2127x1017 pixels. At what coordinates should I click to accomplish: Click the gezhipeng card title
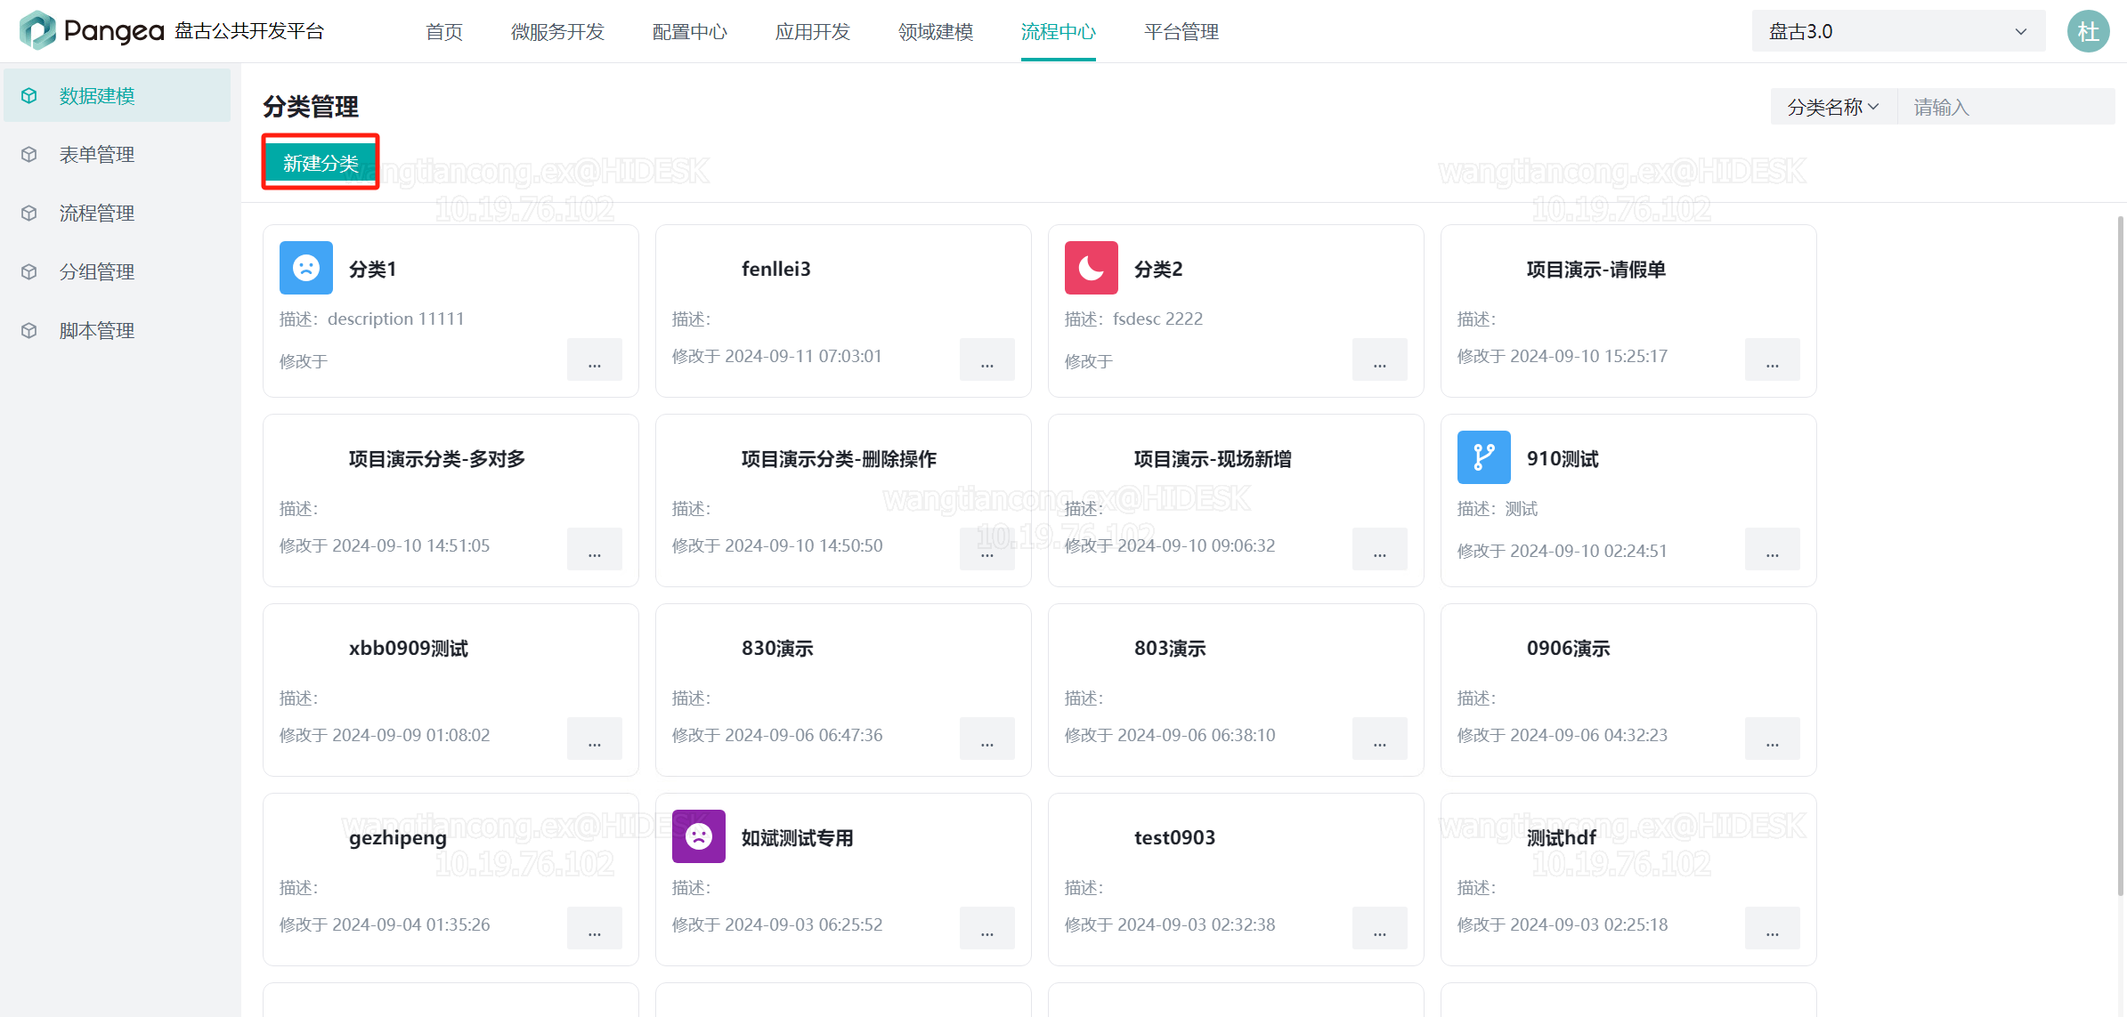tap(398, 838)
